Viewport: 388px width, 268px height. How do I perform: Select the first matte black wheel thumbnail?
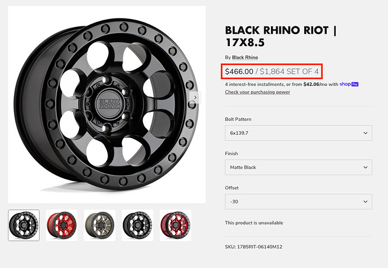[x=24, y=225]
